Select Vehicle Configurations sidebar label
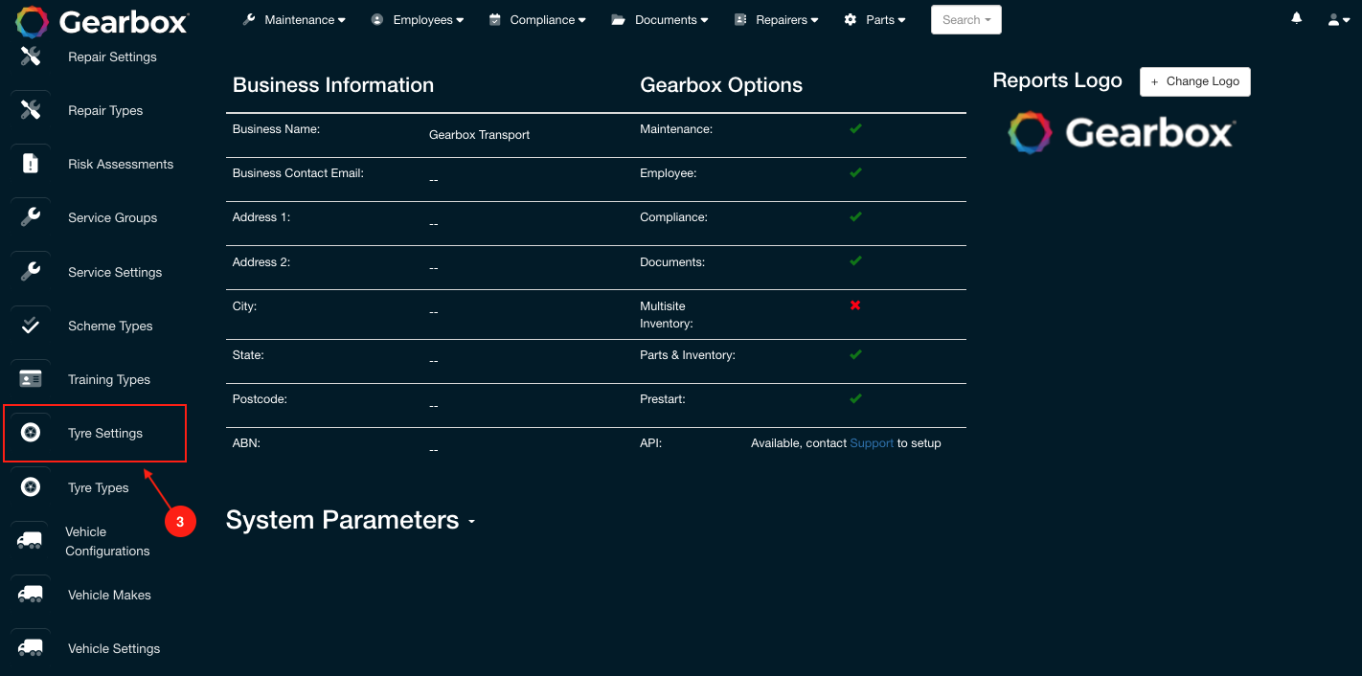The image size is (1362, 676). (107, 541)
